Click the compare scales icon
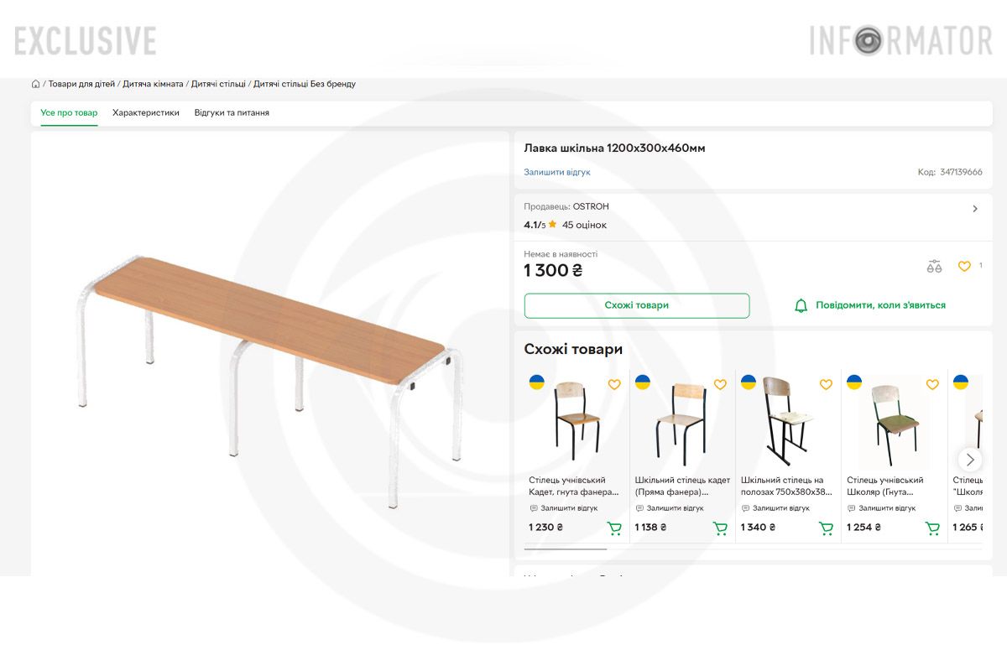Image resolution: width=1007 pixels, height=671 pixels. pos(934,267)
